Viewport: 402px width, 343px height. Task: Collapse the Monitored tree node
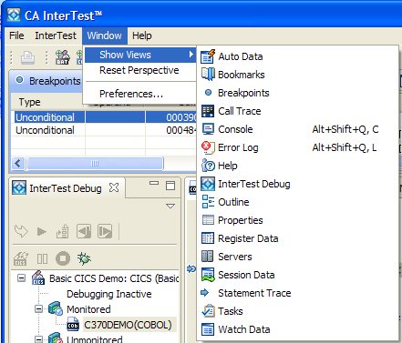pos(38,308)
